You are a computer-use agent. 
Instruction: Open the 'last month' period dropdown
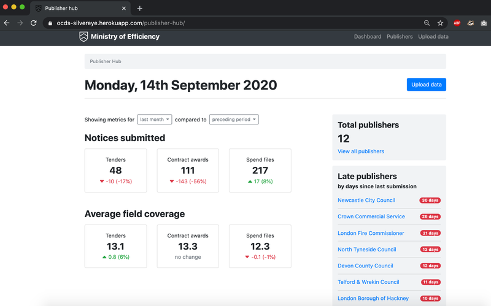(155, 119)
